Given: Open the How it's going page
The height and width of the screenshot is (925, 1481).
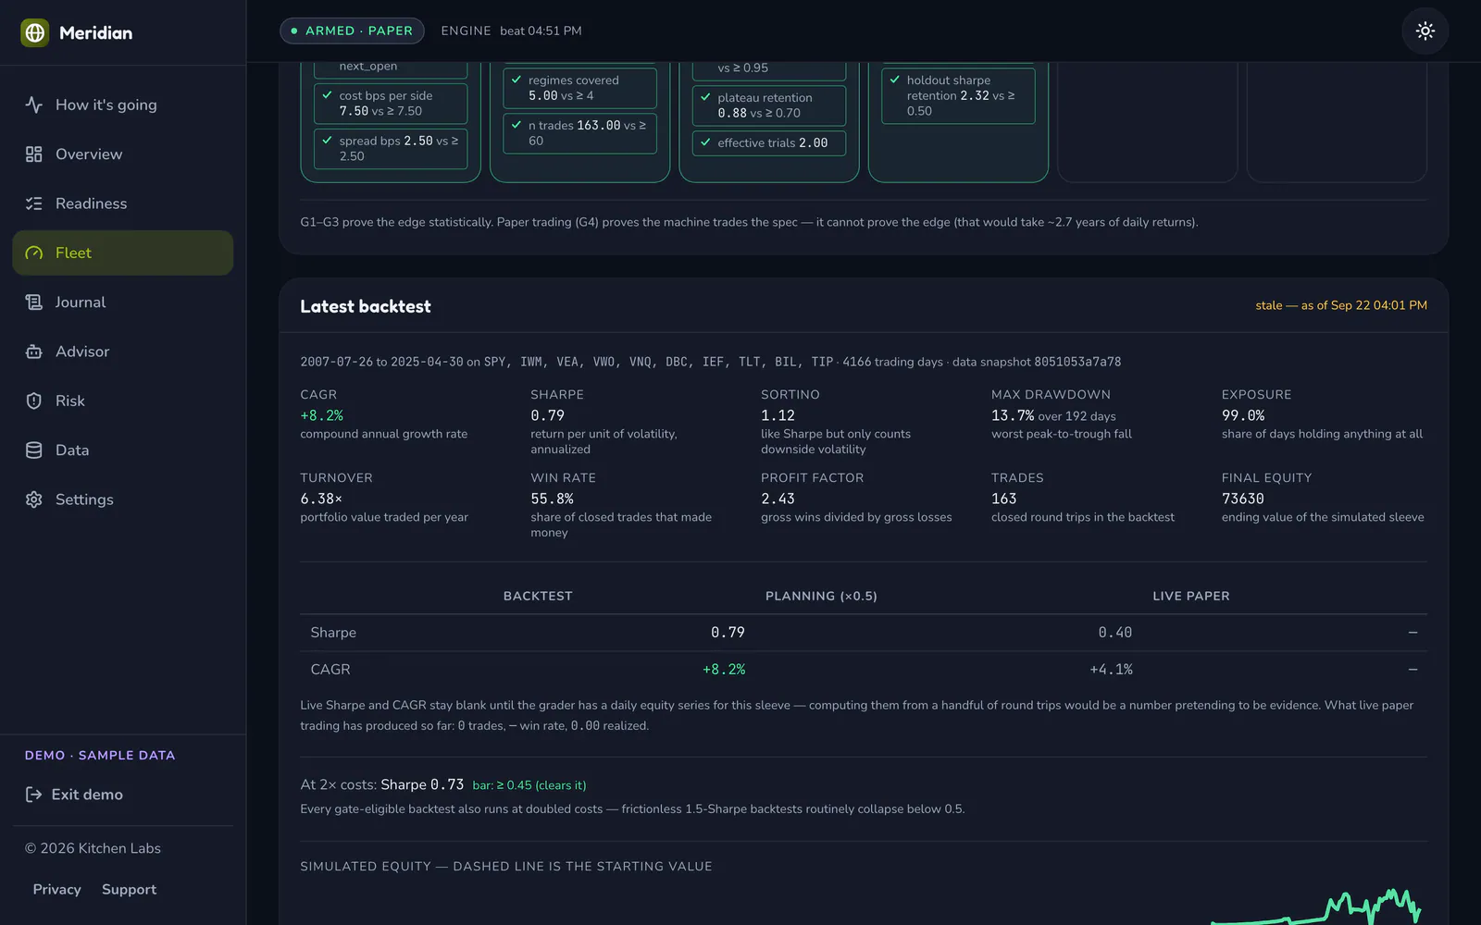Looking at the screenshot, I should point(123,105).
